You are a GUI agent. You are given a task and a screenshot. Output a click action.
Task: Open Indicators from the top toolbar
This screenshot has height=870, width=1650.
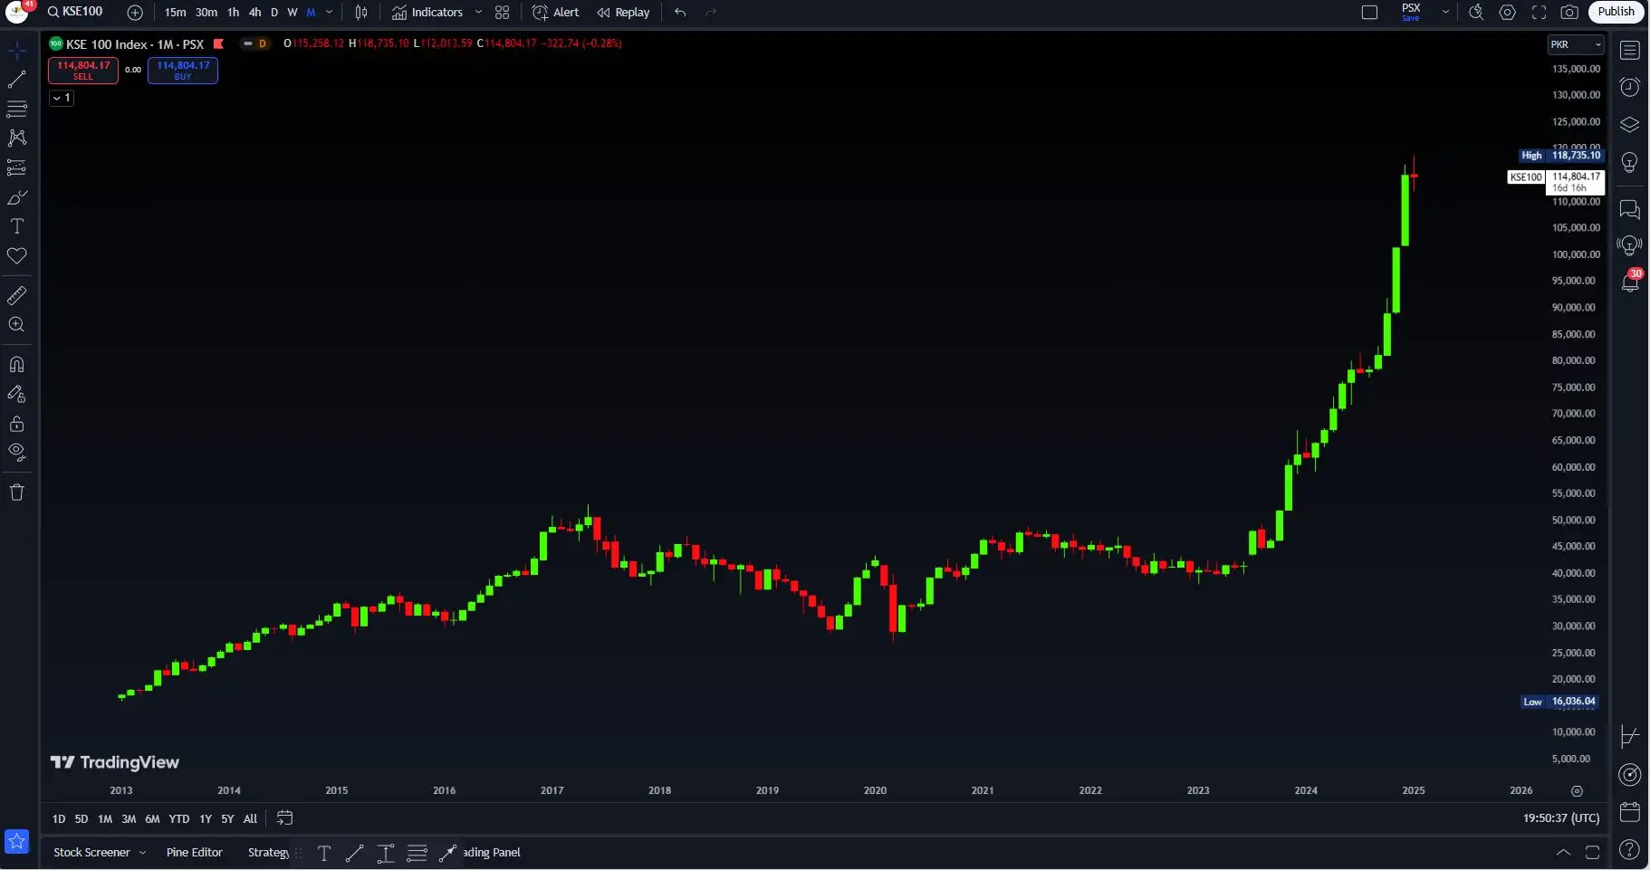pyautogui.click(x=427, y=13)
